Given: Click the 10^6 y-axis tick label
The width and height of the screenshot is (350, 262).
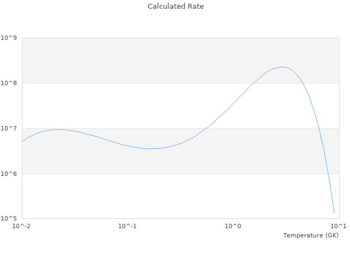Looking at the screenshot, I should pos(9,174).
